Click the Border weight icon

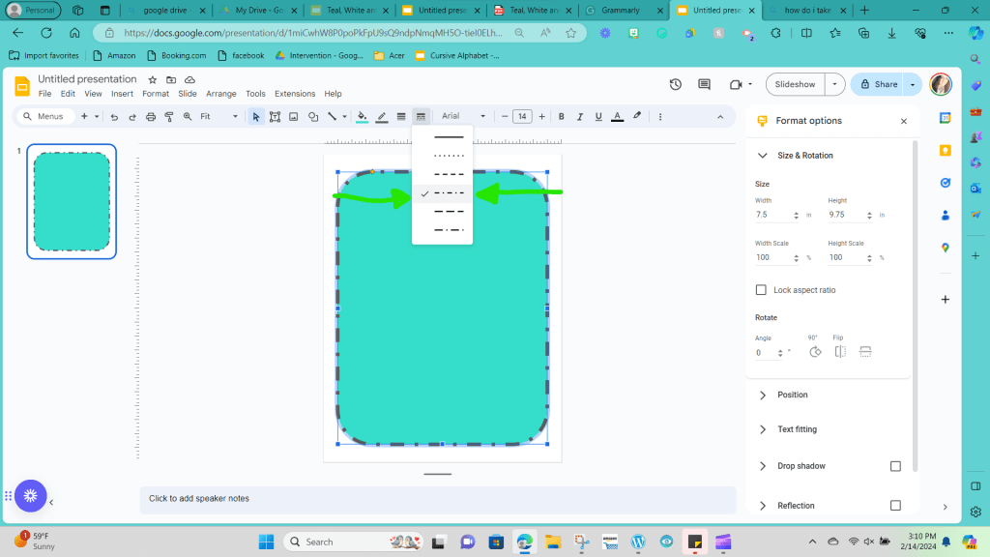tap(401, 117)
